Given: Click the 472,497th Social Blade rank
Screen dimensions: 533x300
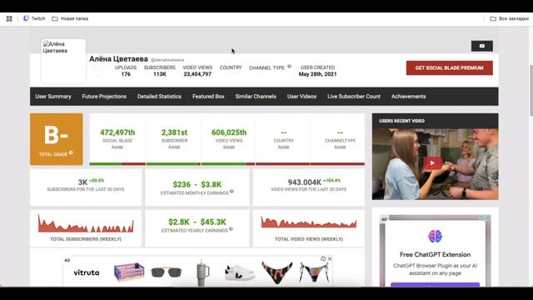Looking at the screenshot, I should 117,132.
